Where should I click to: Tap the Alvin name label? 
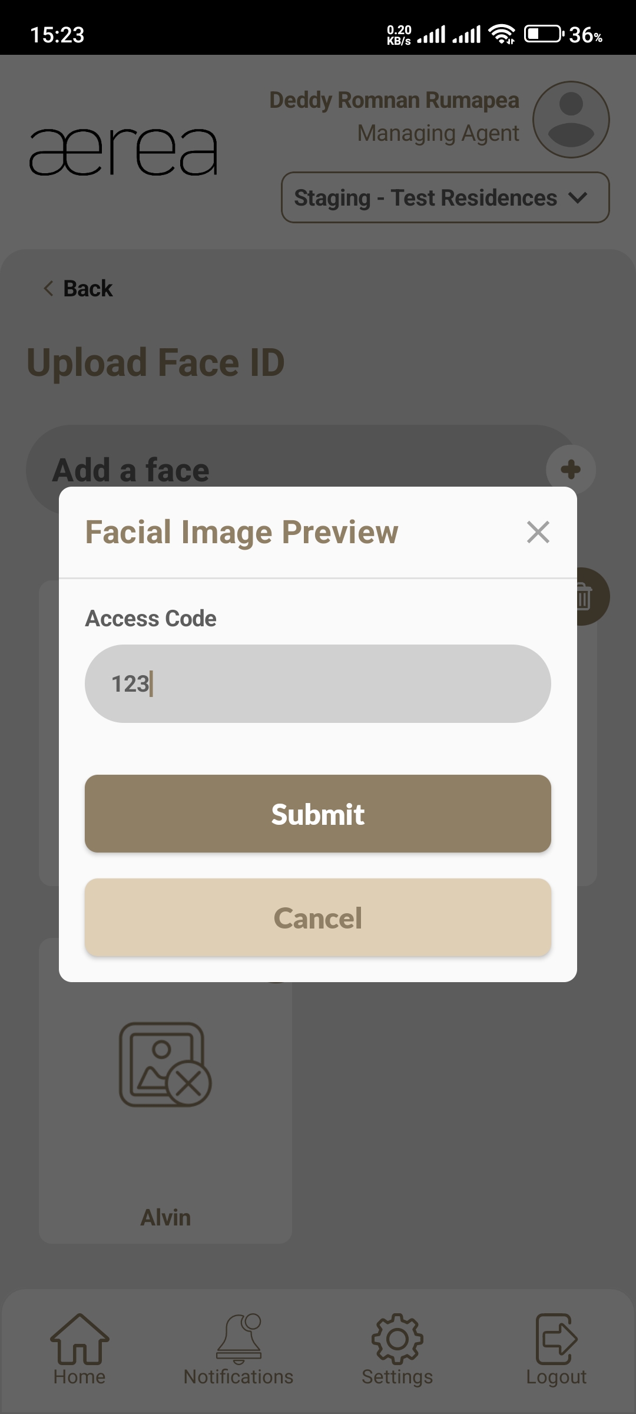pos(165,1217)
